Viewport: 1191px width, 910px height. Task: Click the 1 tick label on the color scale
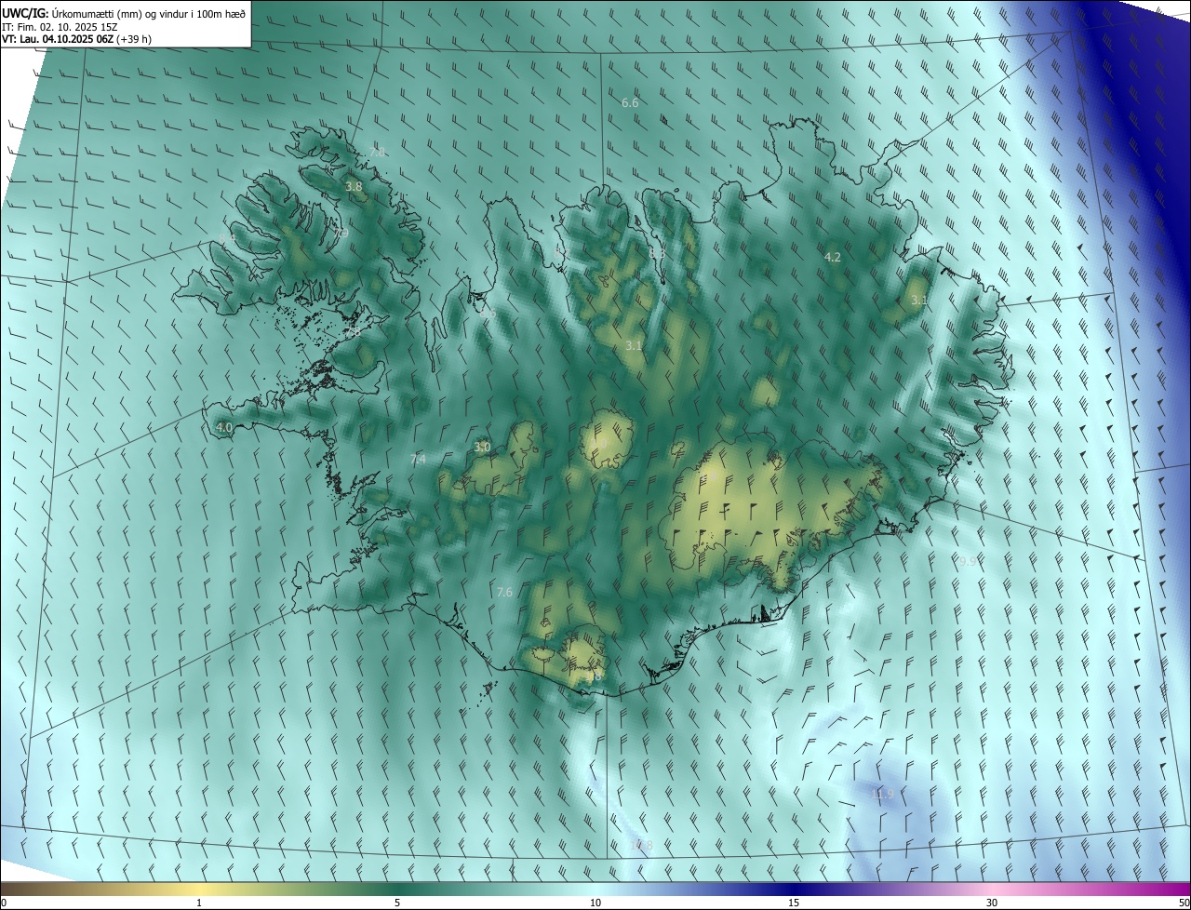tap(199, 903)
